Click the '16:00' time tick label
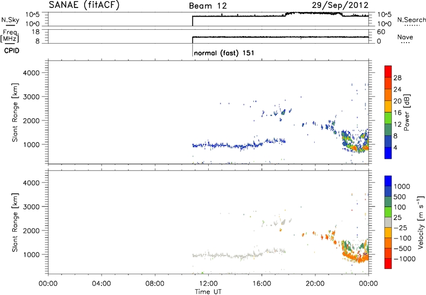The height and width of the screenshot is (295, 426). [x=261, y=284]
